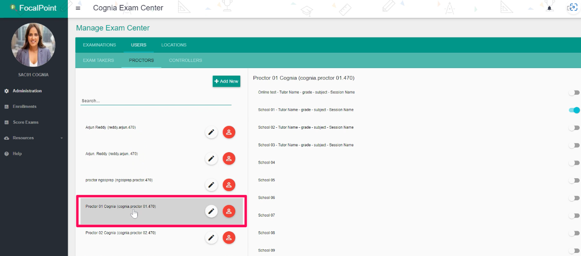The height and width of the screenshot is (256, 581).
Task: Click the Search proctors input field
Action: (x=156, y=101)
